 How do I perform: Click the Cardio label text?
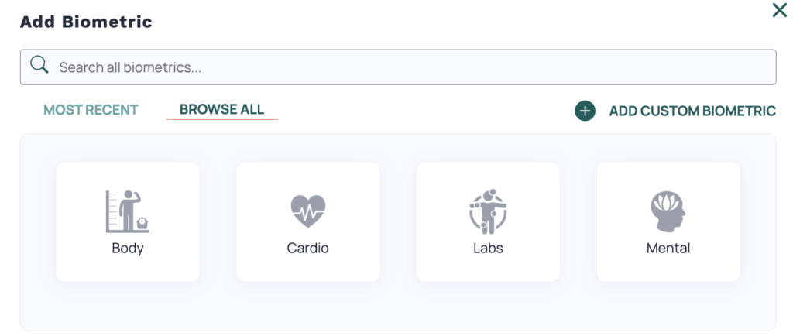click(308, 249)
